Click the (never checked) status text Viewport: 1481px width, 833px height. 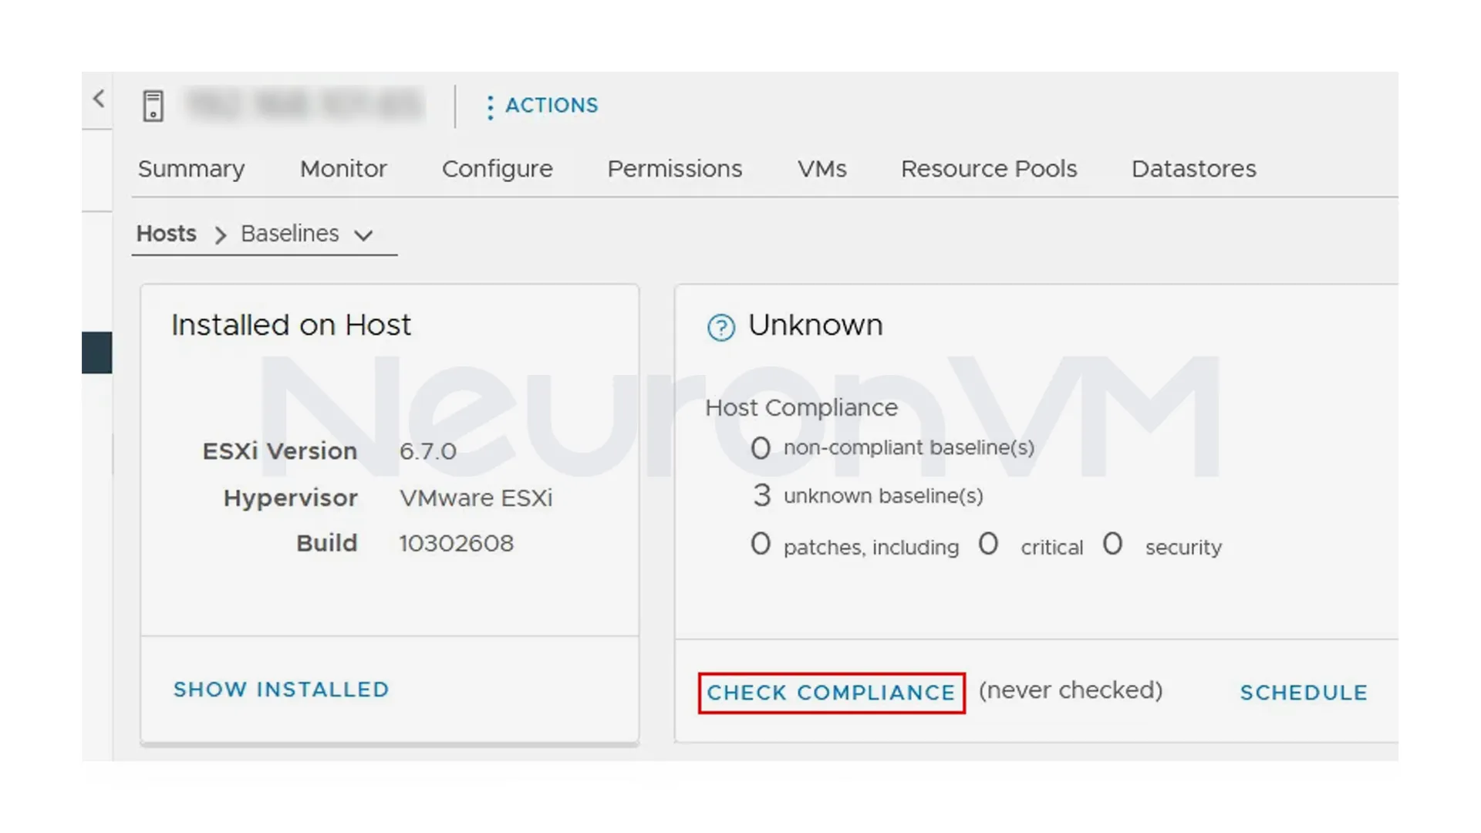pyautogui.click(x=1071, y=690)
